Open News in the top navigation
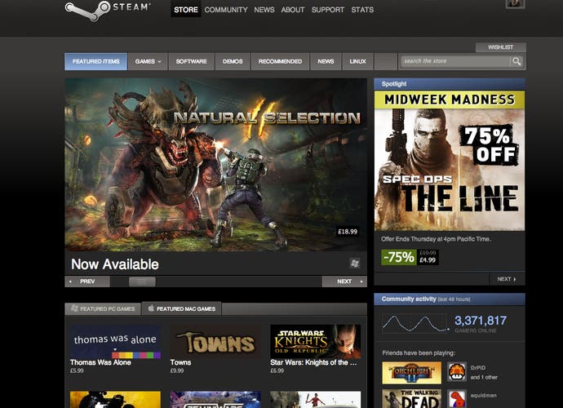The height and width of the screenshot is (408, 563). [264, 10]
